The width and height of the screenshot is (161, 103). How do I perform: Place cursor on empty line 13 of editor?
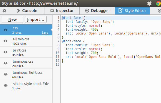[x=111, y=65]
